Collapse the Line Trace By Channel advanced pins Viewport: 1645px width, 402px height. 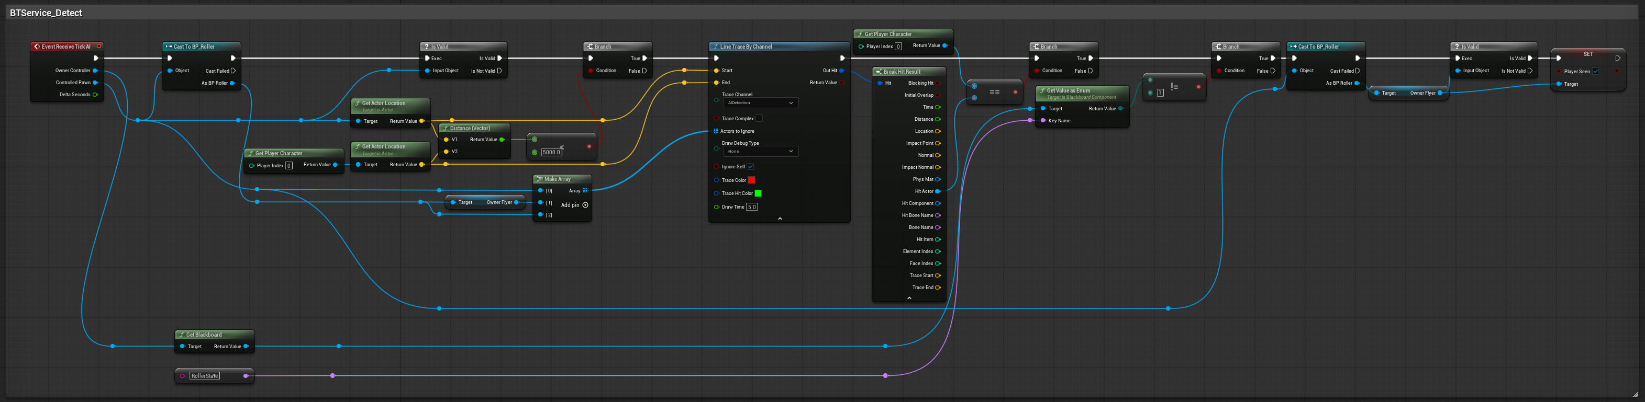[780, 219]
